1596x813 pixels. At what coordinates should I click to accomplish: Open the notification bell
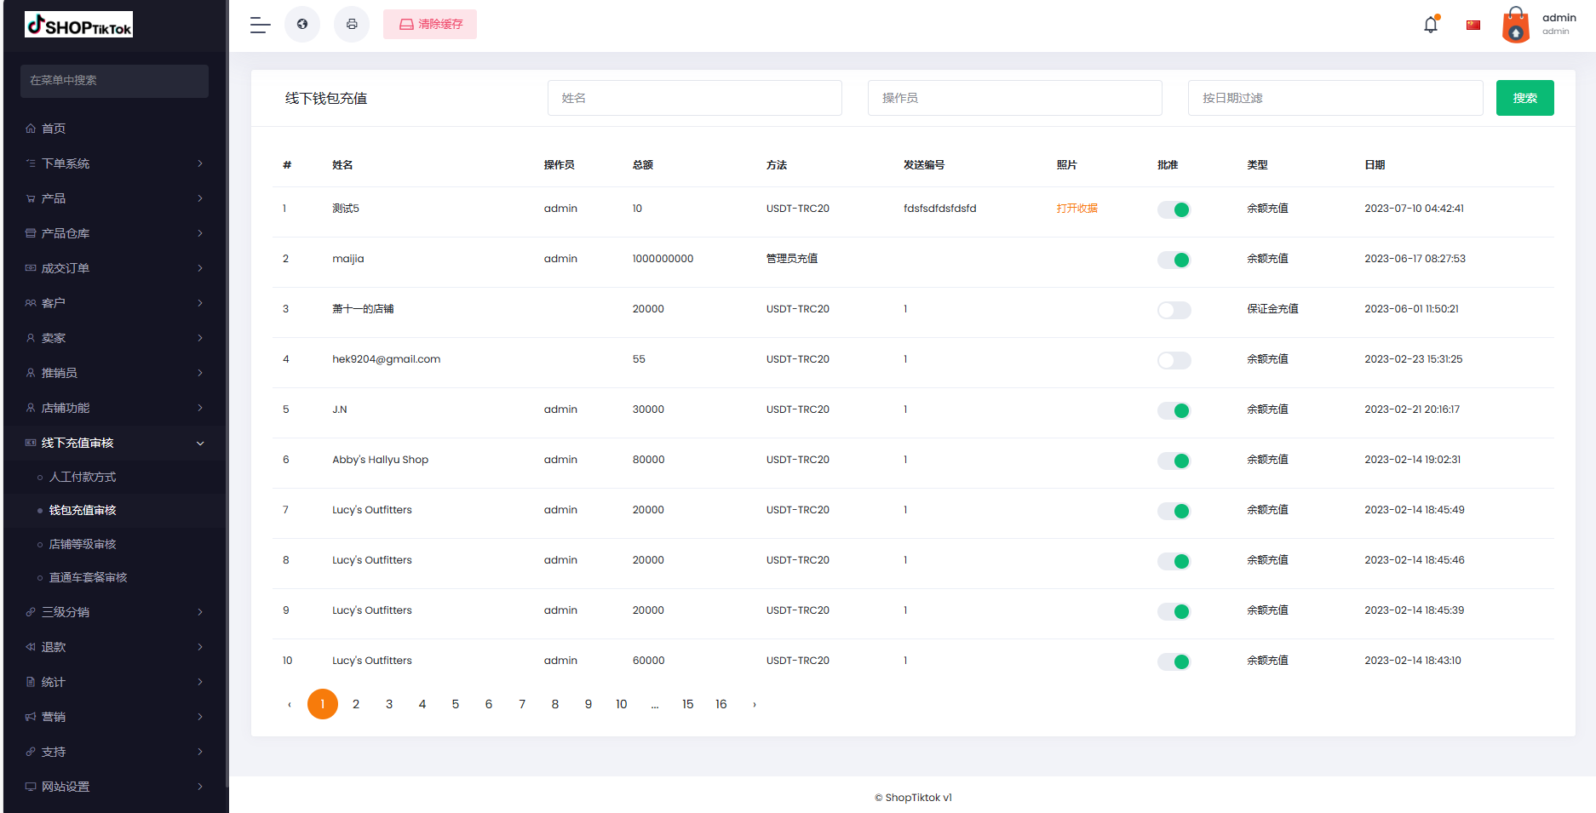pyautogui.click(x=1431, y=25)
